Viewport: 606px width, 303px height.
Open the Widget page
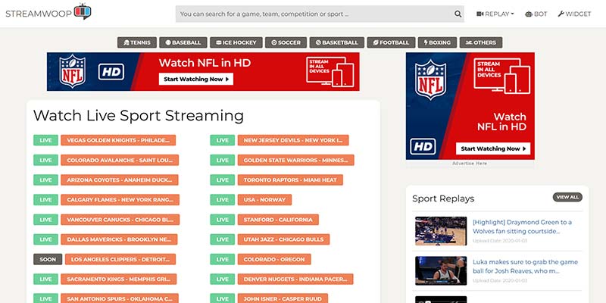click(x=574, y=14)
